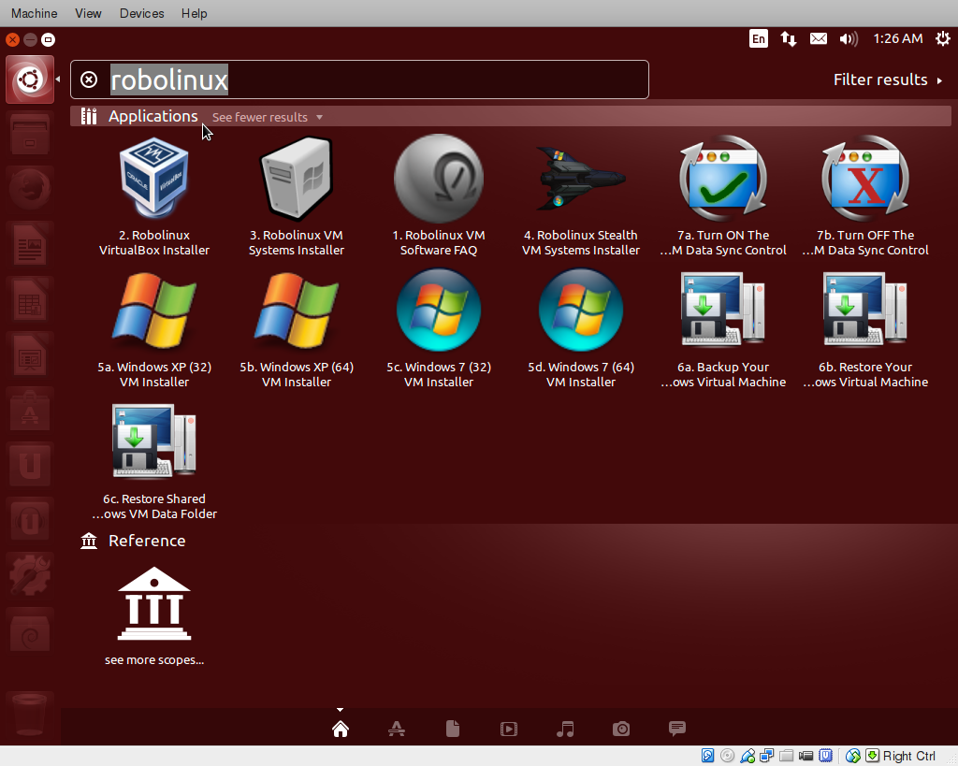Collapse results with See fewer results

click(x=267, y=117)
